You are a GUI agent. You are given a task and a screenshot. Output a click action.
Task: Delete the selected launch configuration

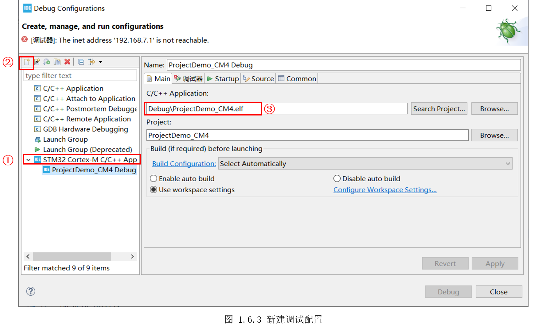pyautogui.click(x=67, y=62)
